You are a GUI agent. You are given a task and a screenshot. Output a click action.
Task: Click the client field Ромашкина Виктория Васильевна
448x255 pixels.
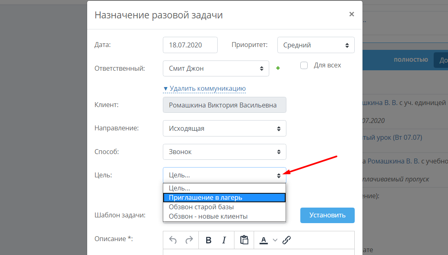224,105
